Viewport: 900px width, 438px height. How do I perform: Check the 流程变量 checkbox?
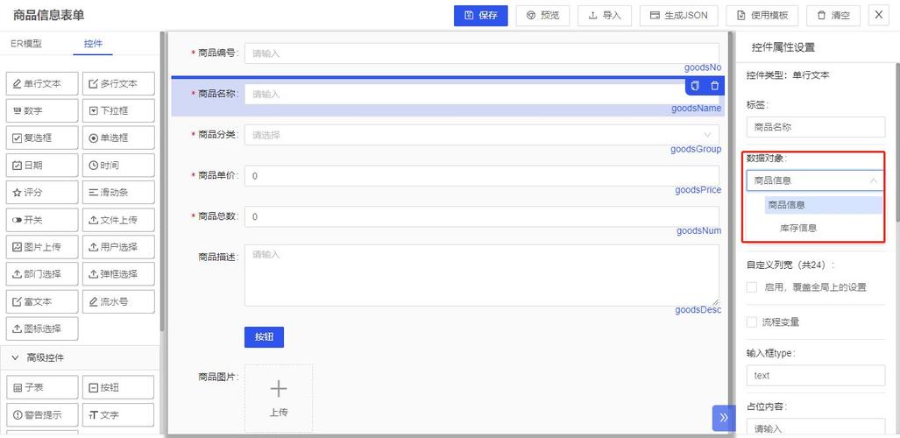pos(751,322)
